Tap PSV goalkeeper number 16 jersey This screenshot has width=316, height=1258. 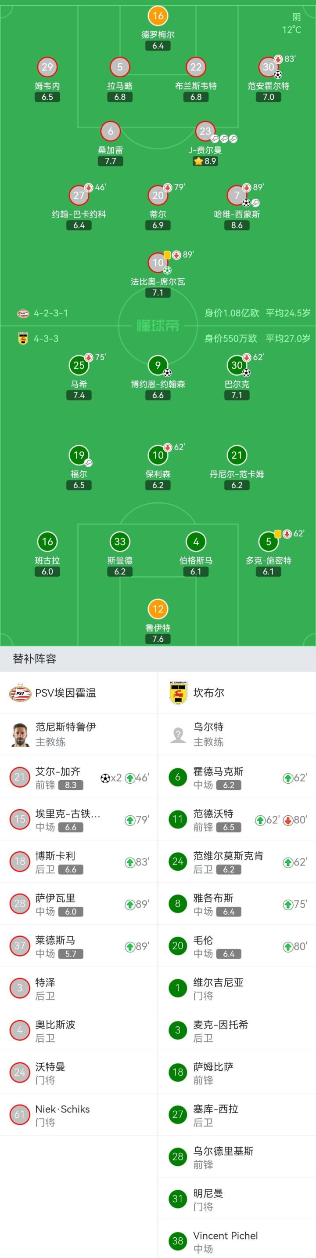(x=158, y=16)
